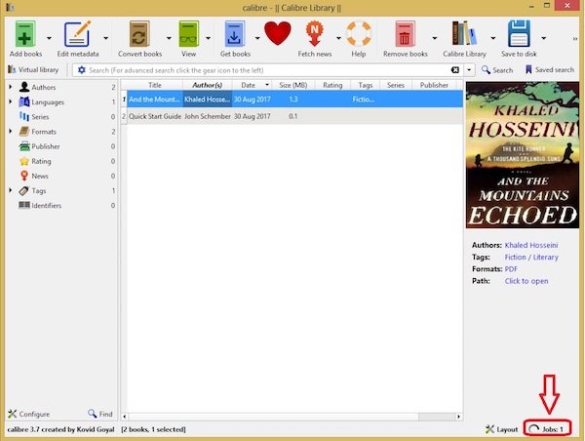
Task: Click the Virtual library button
Action: pyautogui.click(x=36, y=70)
